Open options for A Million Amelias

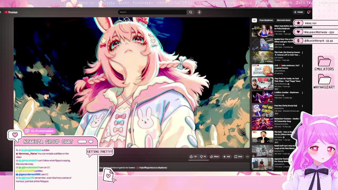302,93
